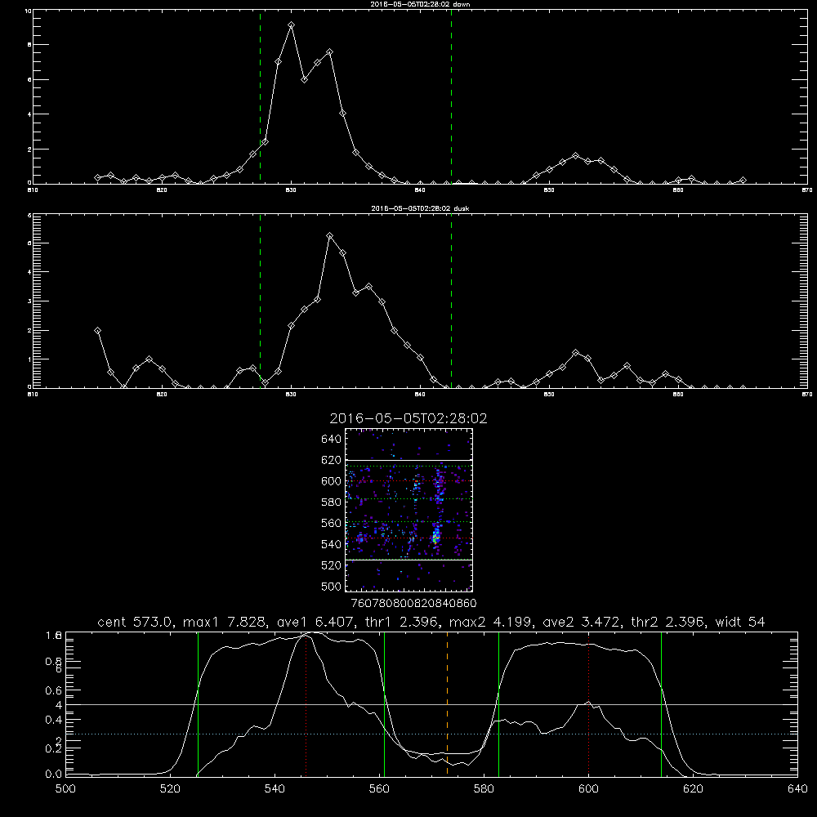Click the green vertical line near 525 in bottom plot
This screenshot has width=817, height=817.
tap(198, 703)
